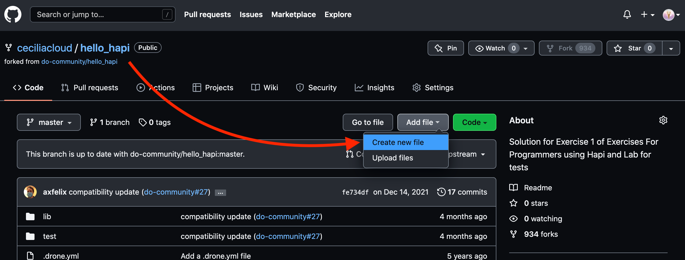Screen dimensions: 685x260
Task: Switch to the repository Pull requests tab
Action: pyautogui.click(x=90, y=88)
